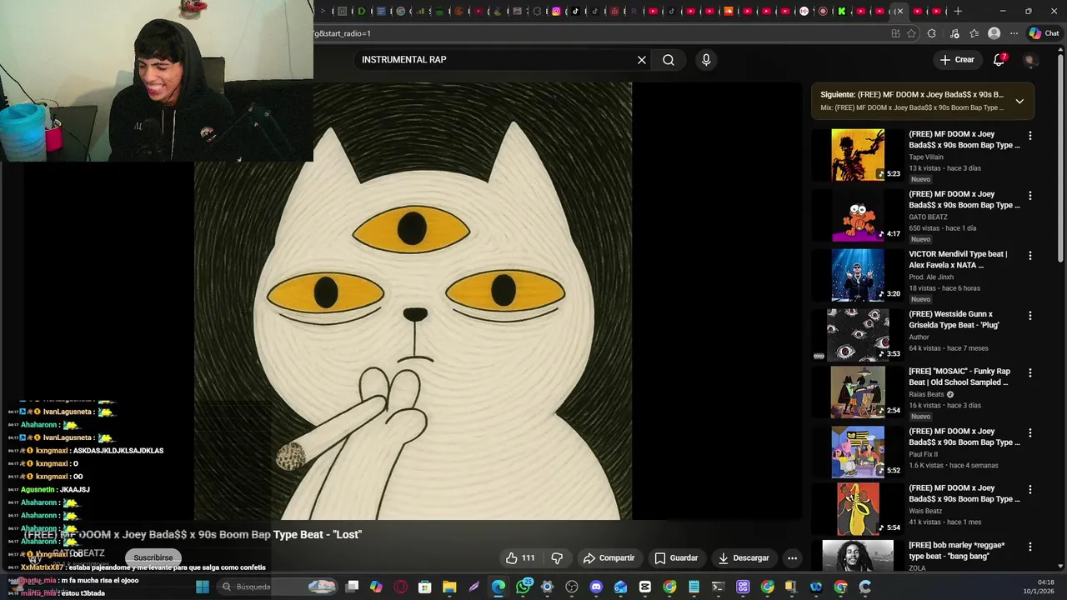This screenshot has width=1067, height=600.
Task: Activate voice search microphone
Action: point(706,60)
